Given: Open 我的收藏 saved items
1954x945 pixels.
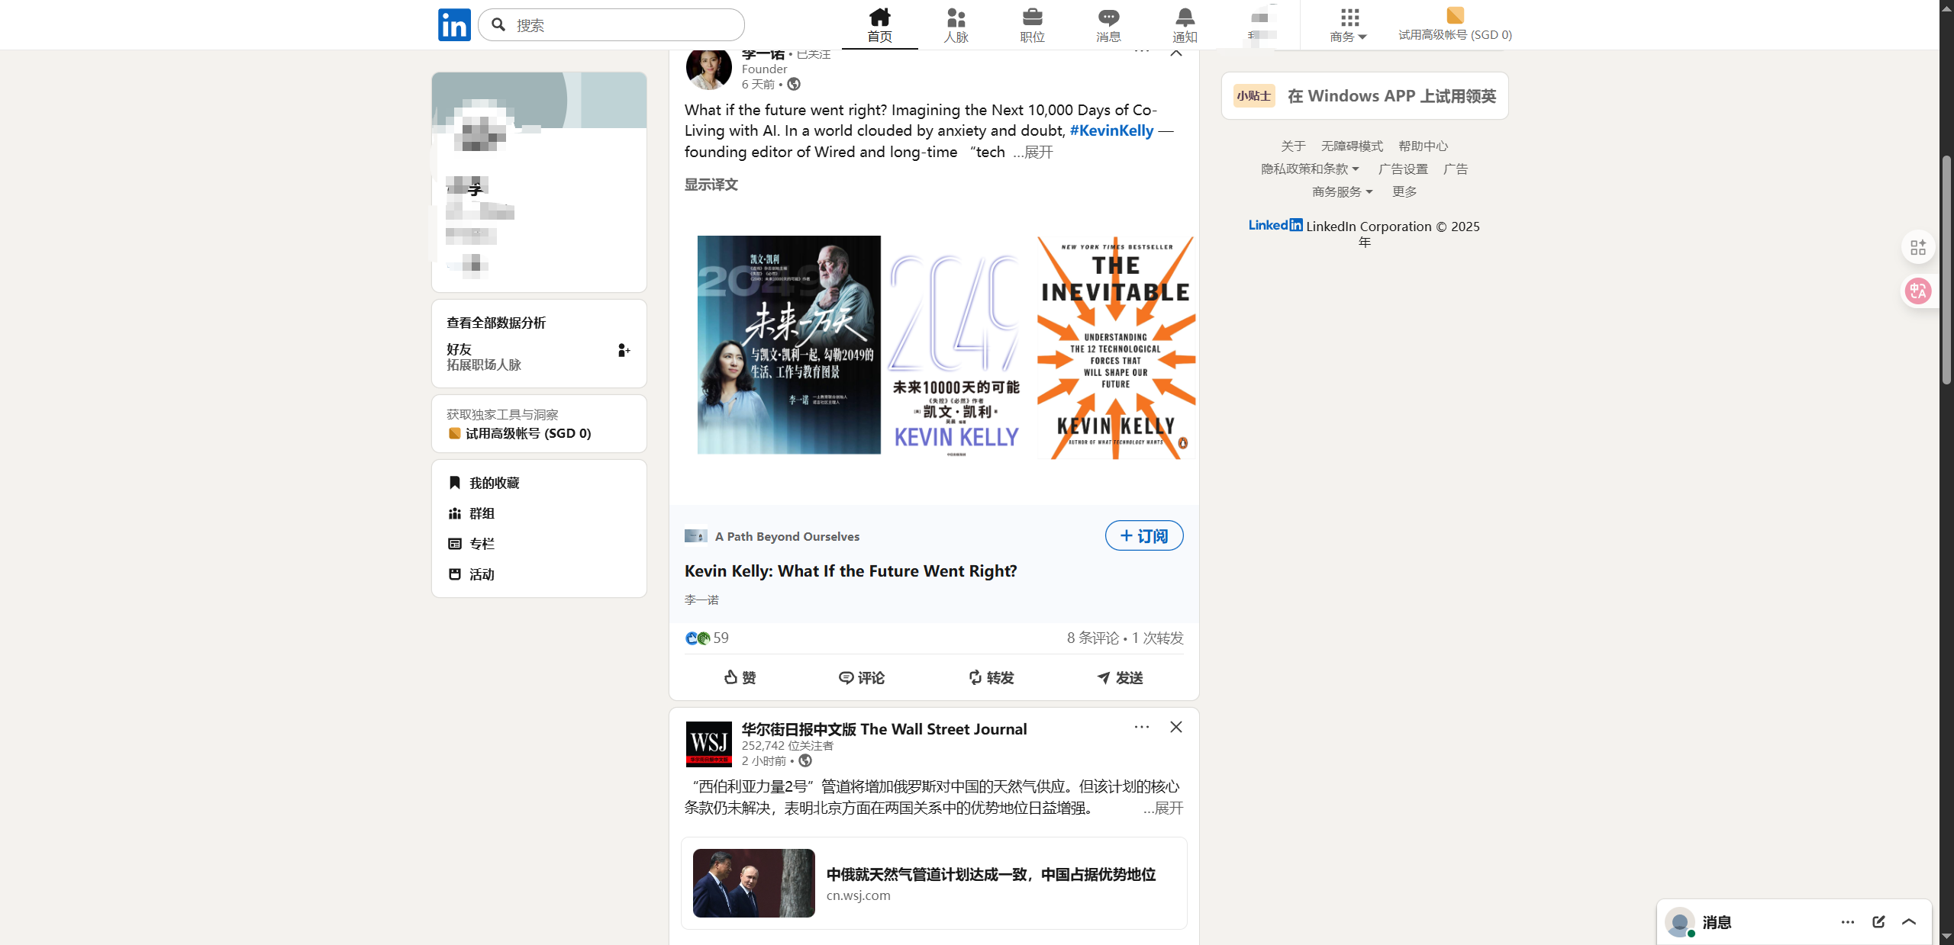Looking at the screenshot, I should [x=493, y=483].
